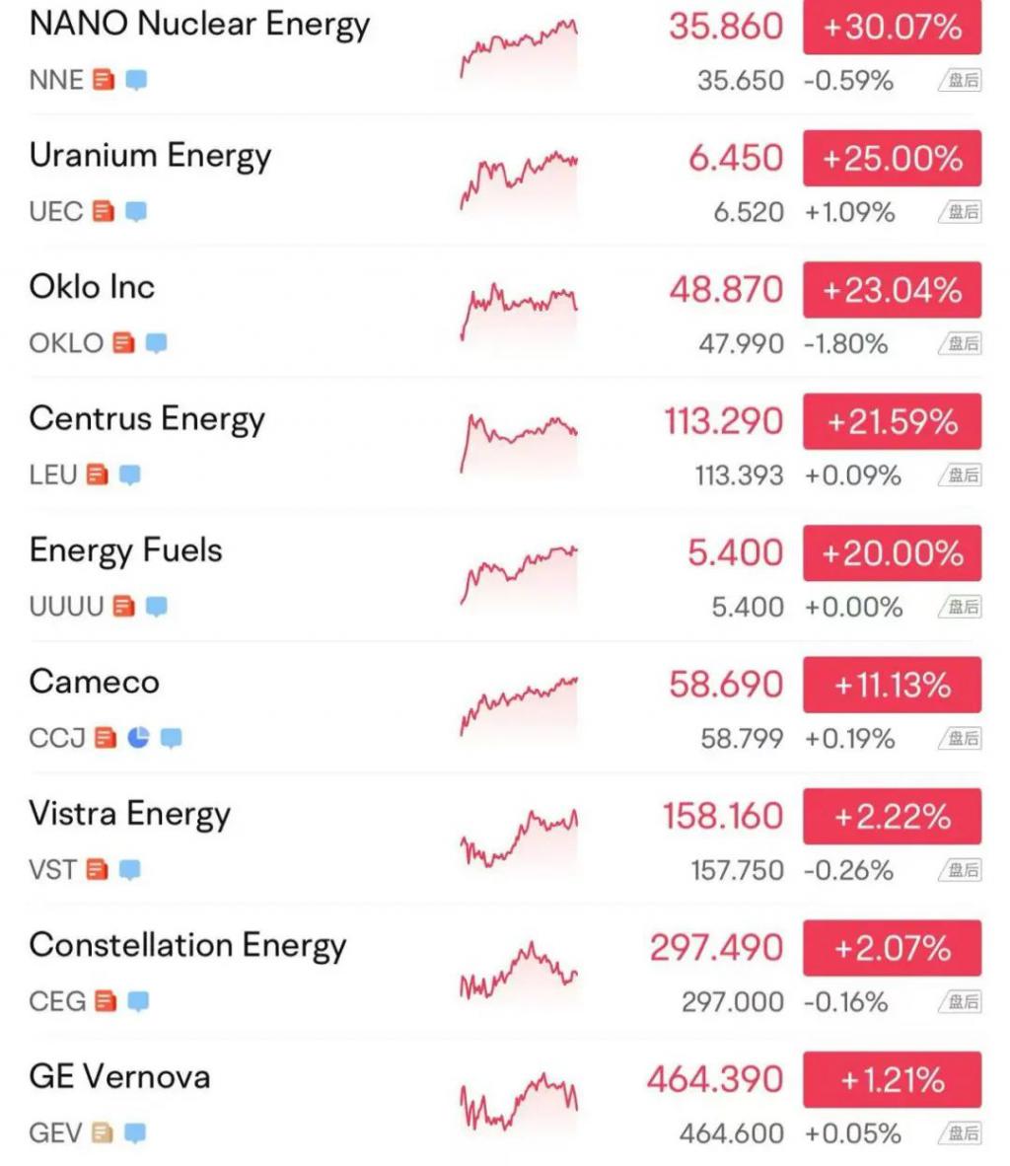The width and height of the screenshot is (1010, 1166).
Task: Toggle the +11.13% change badge for Cameco
Action: (892, 685)
